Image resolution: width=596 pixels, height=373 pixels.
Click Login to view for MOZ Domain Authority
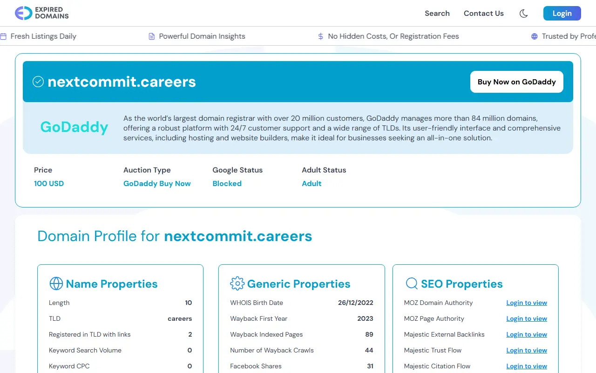tap(527, 303)
